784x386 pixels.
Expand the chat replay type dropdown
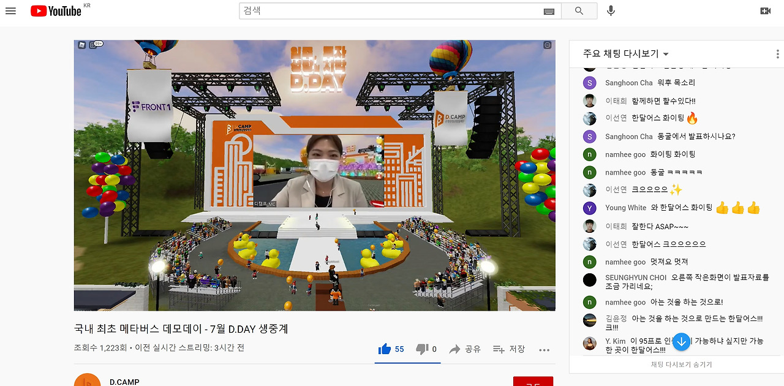[626, 54]
